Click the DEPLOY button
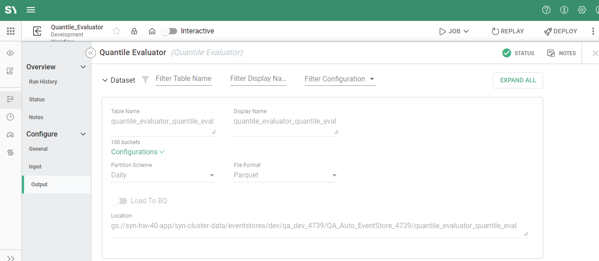This screenshot has height=261, width=599. click(560, 31)
